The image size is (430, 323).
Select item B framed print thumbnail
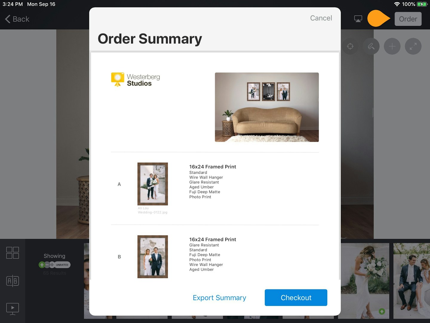[153, 257]
